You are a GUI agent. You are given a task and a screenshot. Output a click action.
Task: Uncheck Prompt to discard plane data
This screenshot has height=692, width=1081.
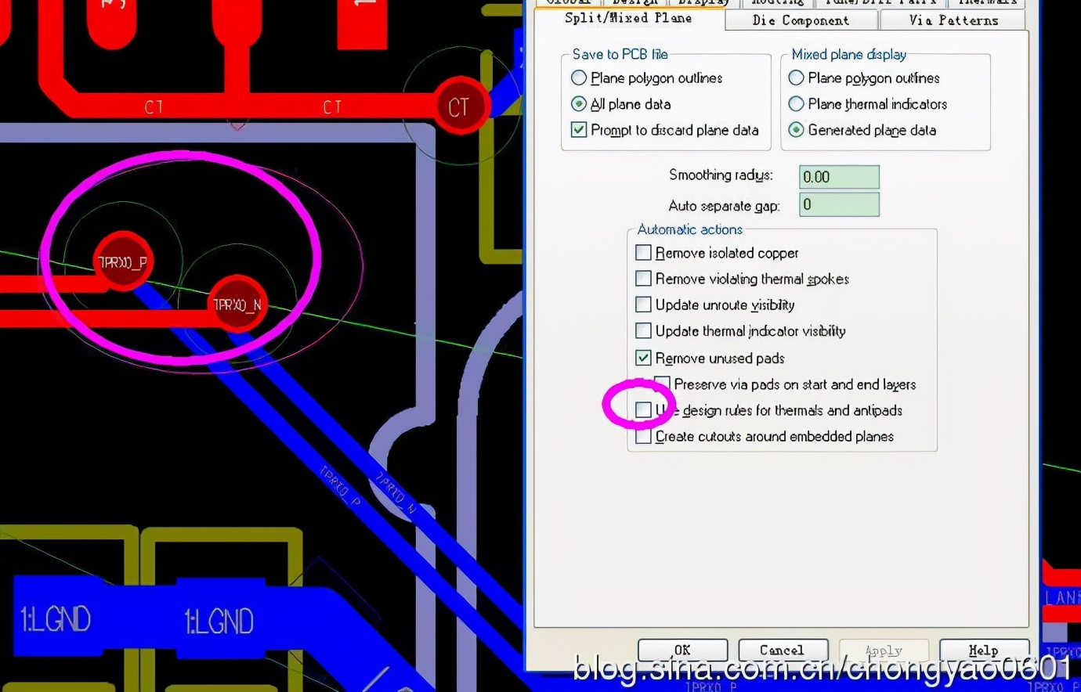click(x=579, y=130)
